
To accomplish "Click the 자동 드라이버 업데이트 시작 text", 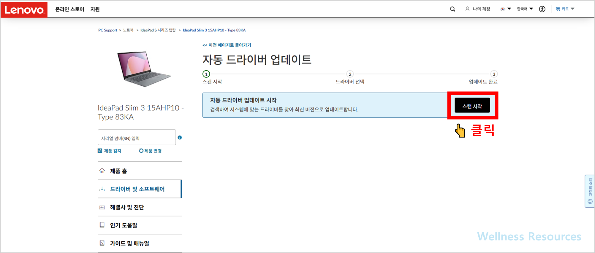I will click(243, 100).
